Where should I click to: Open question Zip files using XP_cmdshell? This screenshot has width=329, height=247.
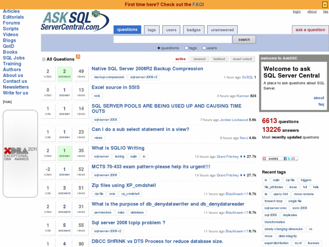(124, 185)
